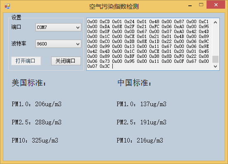Click the PM2.5: 288ug/m3 reading
The image size is (228, 164).
click(37, 122)
